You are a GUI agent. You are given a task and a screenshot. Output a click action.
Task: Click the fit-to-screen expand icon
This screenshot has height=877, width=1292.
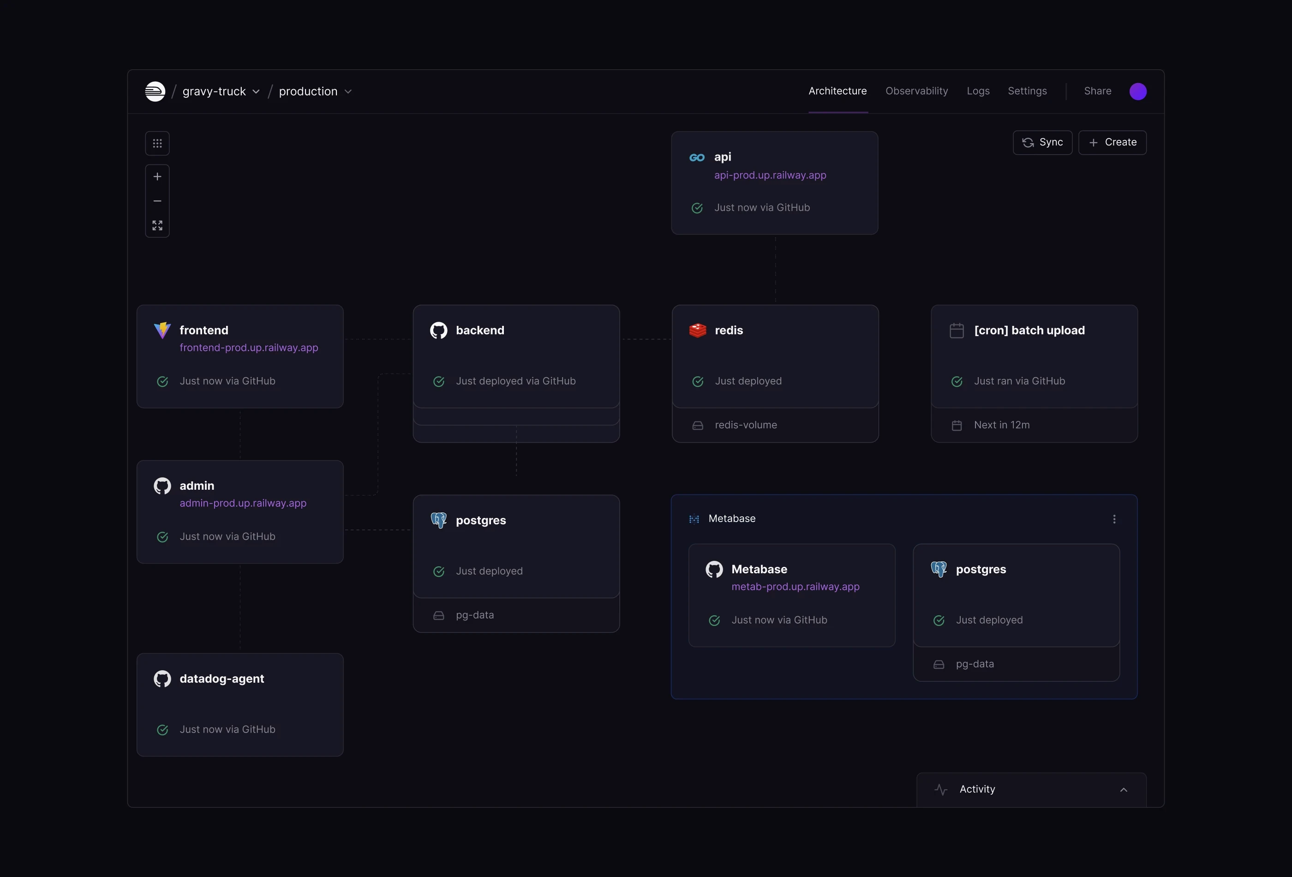(157, 225)
